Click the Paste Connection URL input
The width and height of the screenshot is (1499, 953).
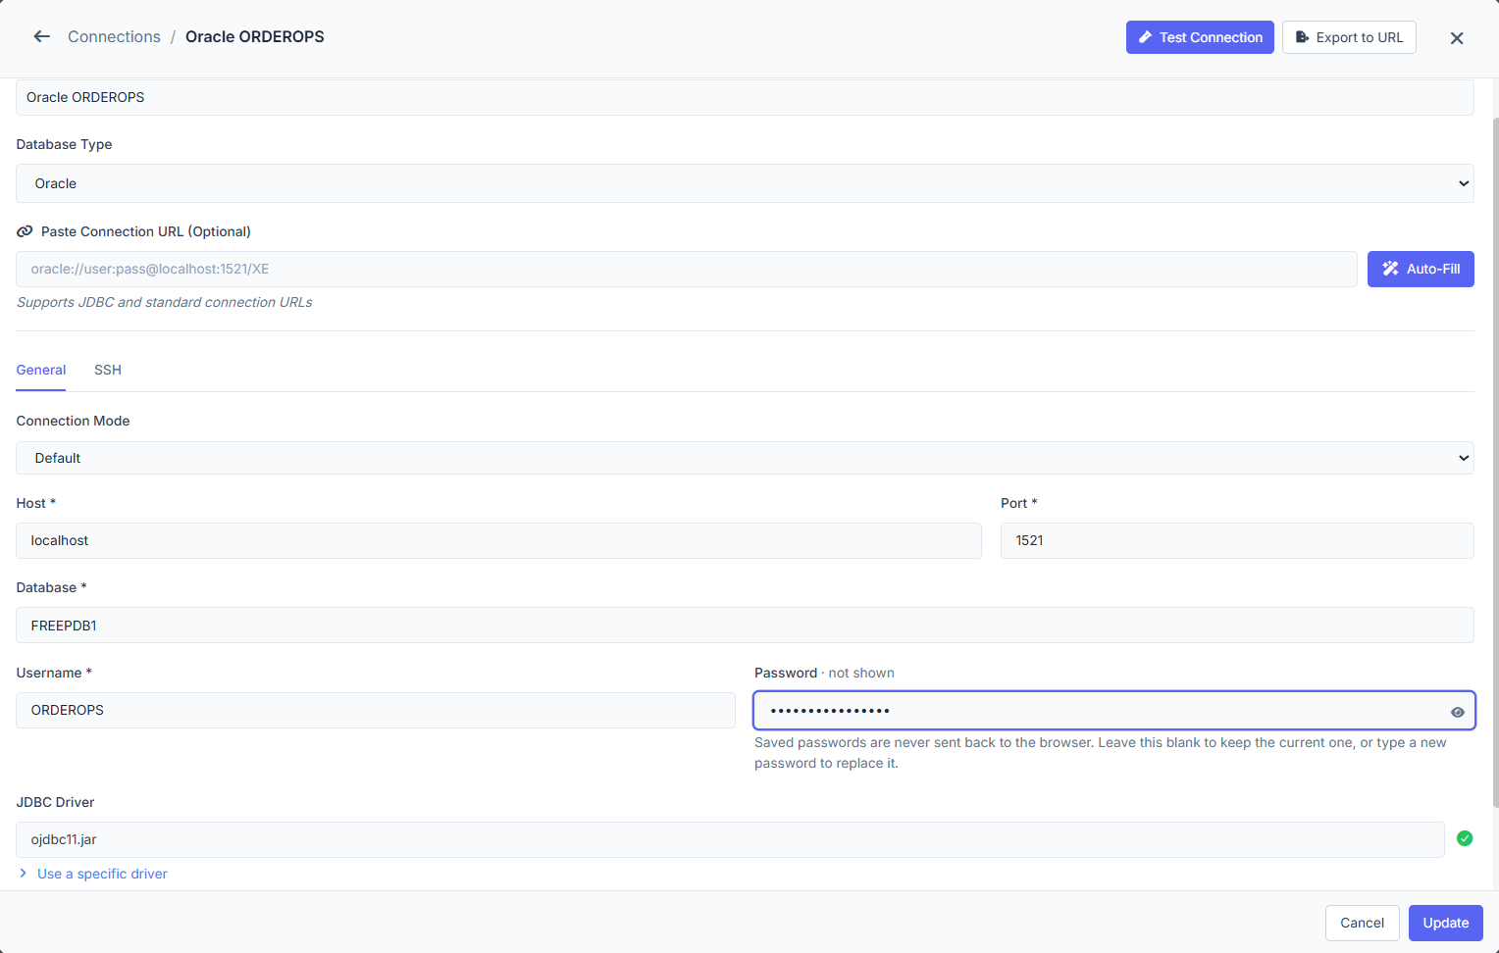687,269
